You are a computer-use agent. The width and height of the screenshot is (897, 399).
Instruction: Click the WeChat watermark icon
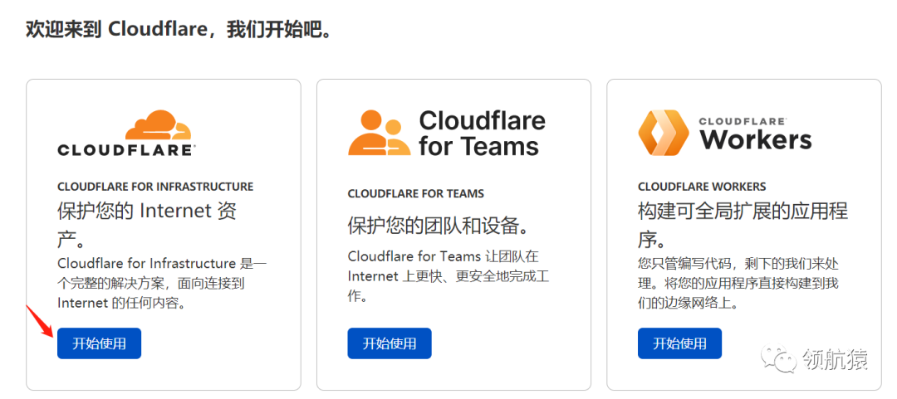[780, 359]
